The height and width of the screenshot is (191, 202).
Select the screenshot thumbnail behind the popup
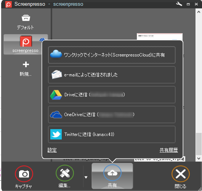160,37
